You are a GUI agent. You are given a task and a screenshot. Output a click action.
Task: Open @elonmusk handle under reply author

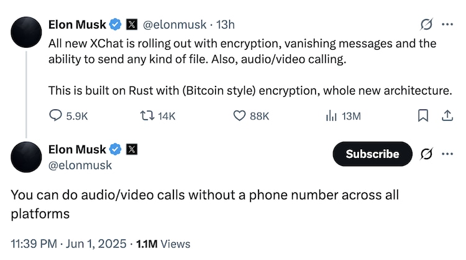(80, 165)
